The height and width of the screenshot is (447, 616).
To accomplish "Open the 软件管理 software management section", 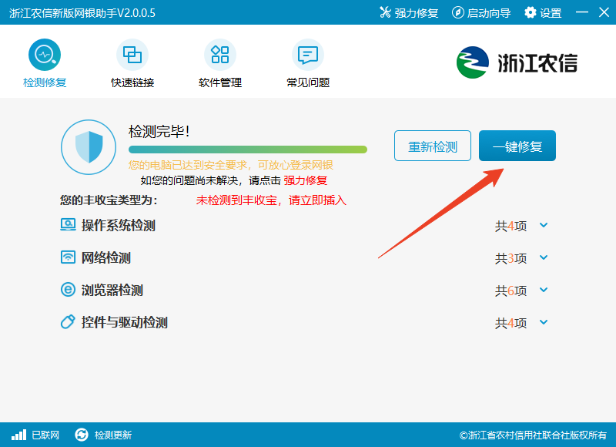I will tap(221, 66).
